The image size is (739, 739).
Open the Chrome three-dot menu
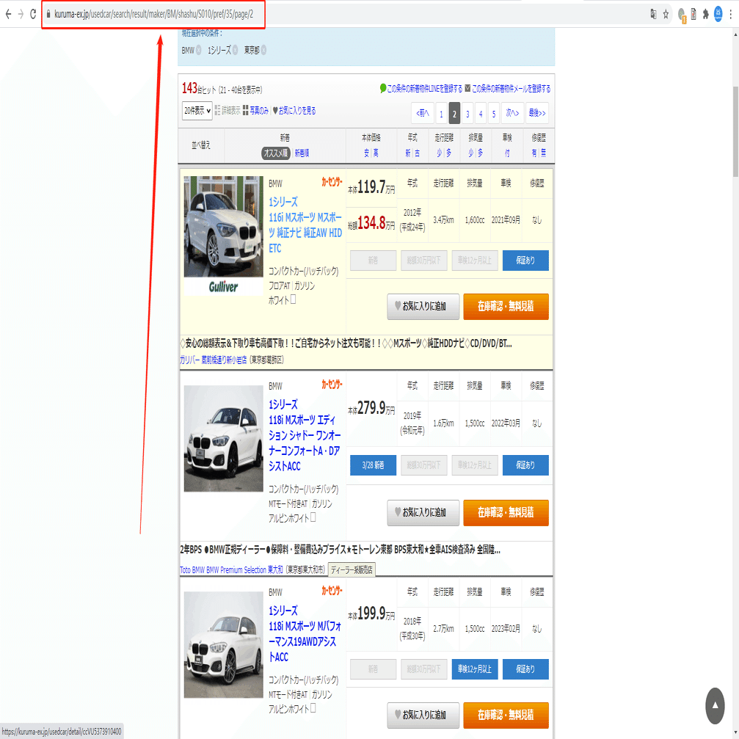730,14
